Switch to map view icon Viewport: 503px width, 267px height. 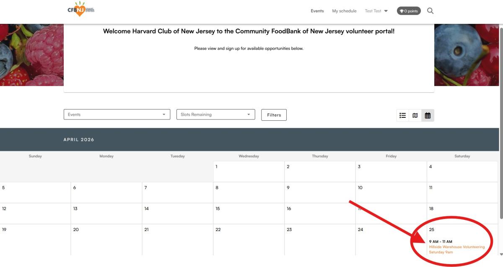tap(415, 115)
